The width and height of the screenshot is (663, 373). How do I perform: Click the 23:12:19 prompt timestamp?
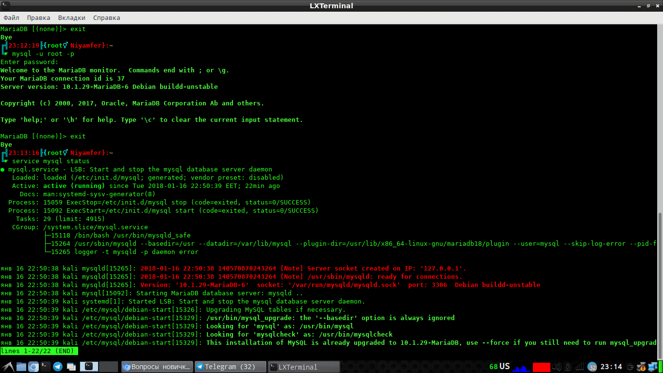(x=24, y=46)
